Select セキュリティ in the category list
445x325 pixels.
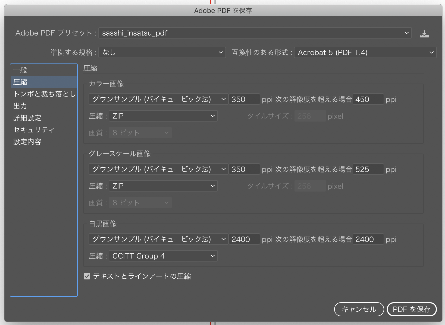click(44, 130)
